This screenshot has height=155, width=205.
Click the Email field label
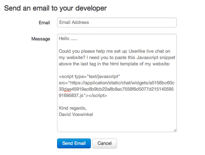pyautogui.click(x=44, y=23)
